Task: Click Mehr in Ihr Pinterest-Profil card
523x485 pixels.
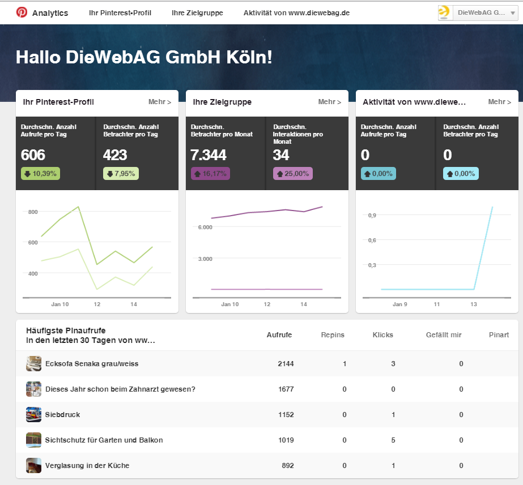Action: (160, 102)
